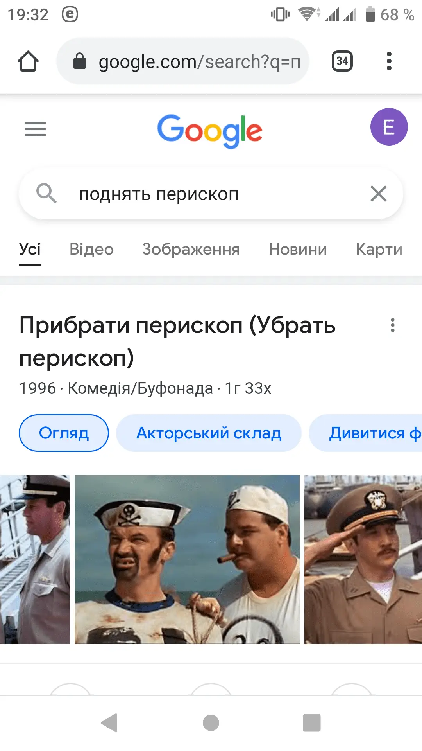Tap the site lock security icon
The image size is (422, 751).
pos(80,61)
